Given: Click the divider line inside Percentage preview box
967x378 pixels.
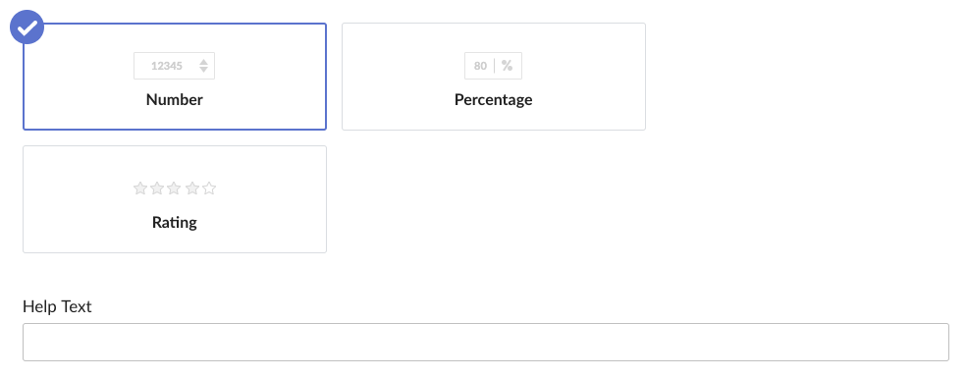Looking at the screenshot, I should coord(494,66).
